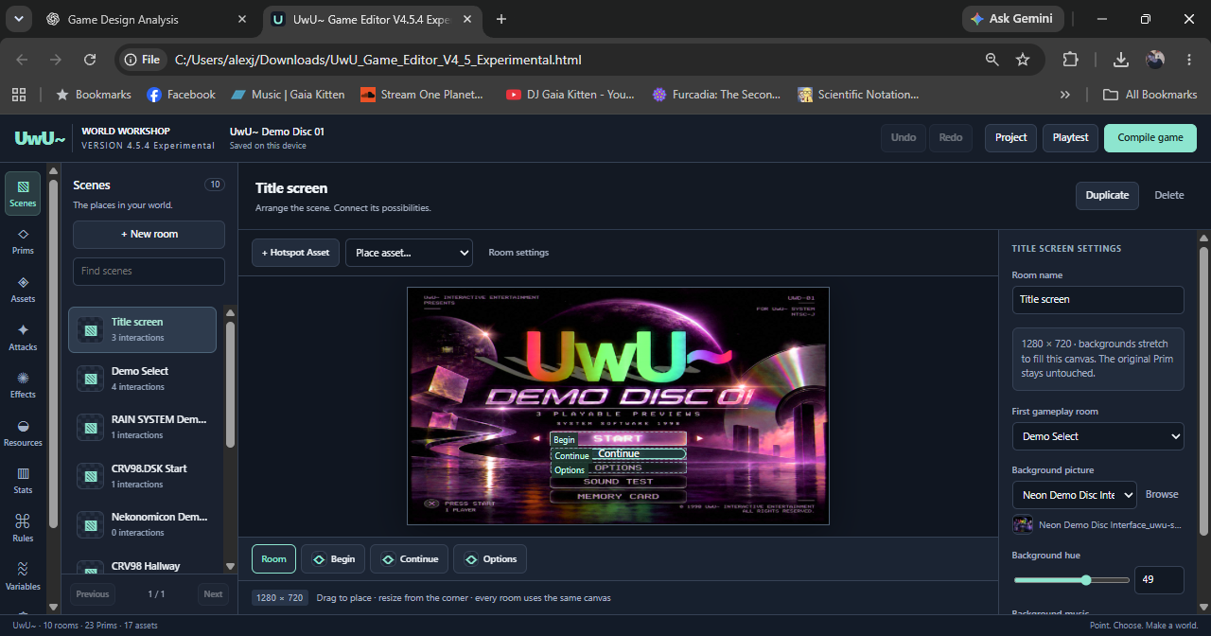Click the Title screen scene thumbnail icon
The height and width of the screenshot is (636, 1211).
pyautogui.click(x=91, y=329)
